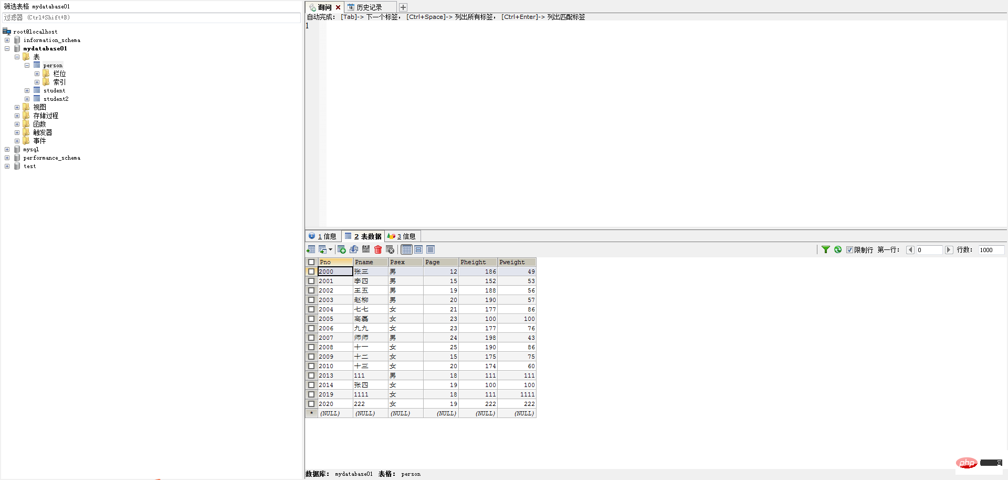Sort by the Pweight column header
Screen dimensions: 1008x480
pos(517,262)
